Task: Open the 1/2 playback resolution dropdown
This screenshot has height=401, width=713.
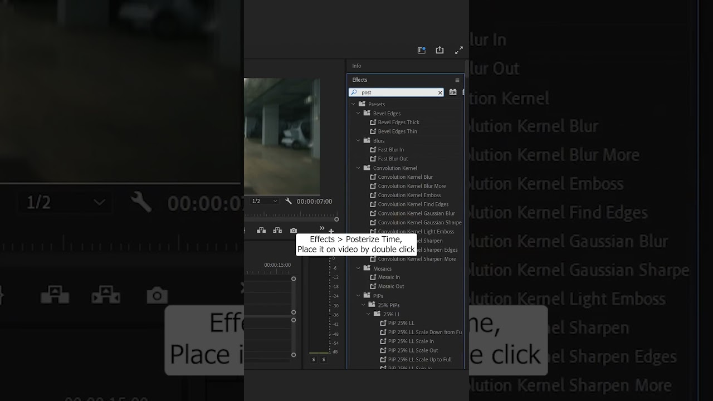Action: [264, 201]
